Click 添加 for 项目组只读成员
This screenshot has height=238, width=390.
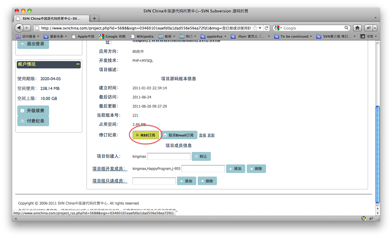click(x=186, y=181)
